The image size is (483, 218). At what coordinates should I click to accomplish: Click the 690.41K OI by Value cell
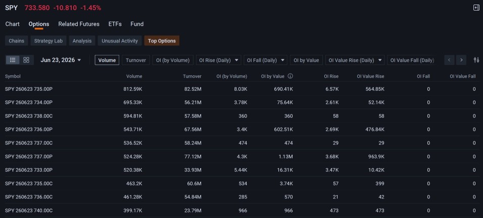point(283,89)
